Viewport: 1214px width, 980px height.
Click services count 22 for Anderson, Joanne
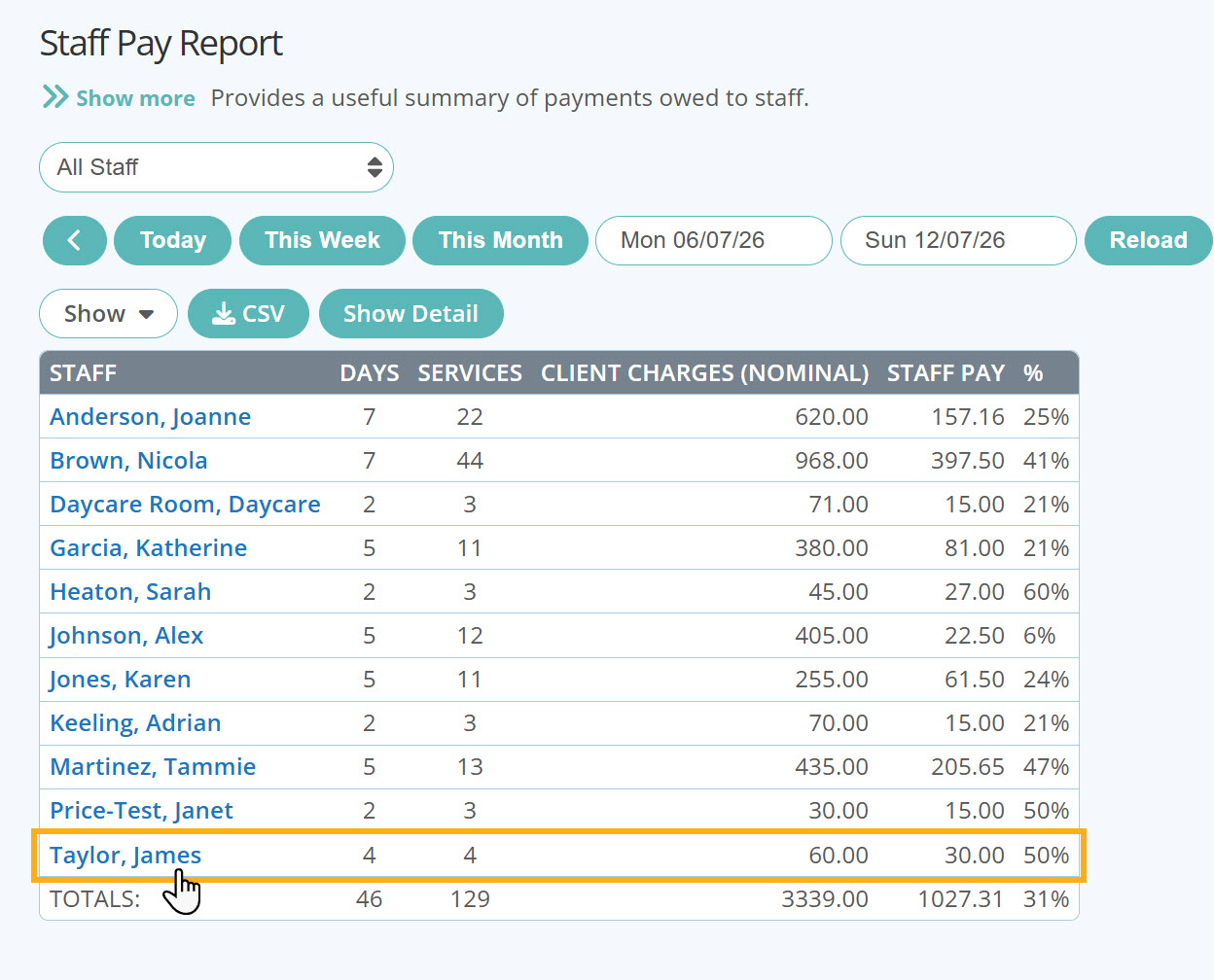(470, 417)
